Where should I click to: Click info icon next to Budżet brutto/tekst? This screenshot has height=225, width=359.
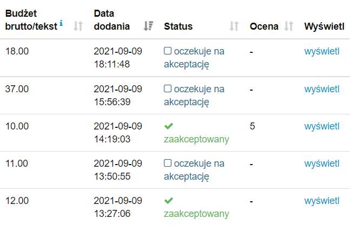(x=62, y=24)
